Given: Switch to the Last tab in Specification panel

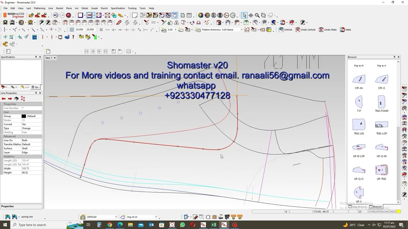Looking at the screenshot, I should [x=25, y=87].
